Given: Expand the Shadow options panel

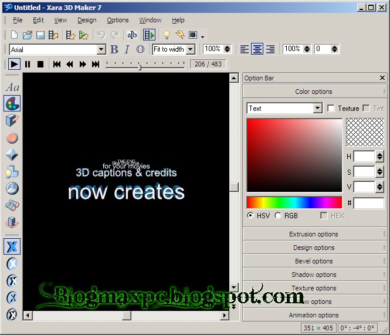Looking at the screenshot, I should [x=314, y=275].
